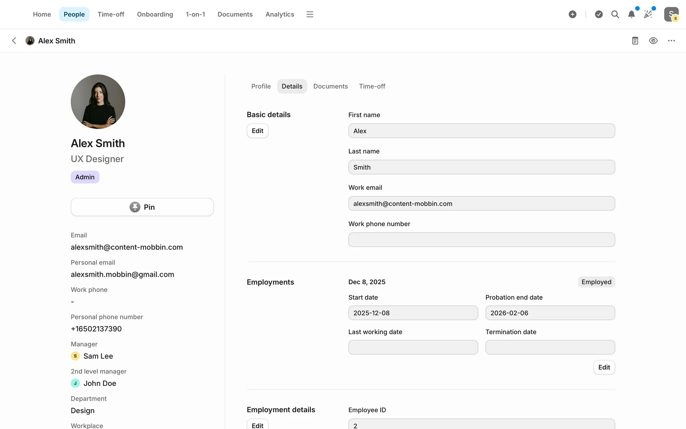Click the plus add-new icon
The height and width of the screenshot is (429, 686).
point(572,14)
